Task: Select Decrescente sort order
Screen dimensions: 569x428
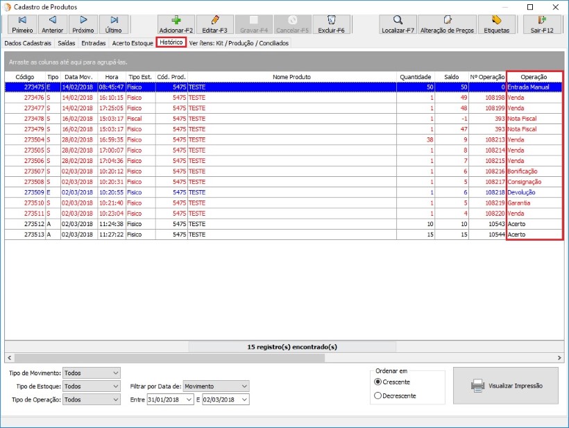Action: 378,395
